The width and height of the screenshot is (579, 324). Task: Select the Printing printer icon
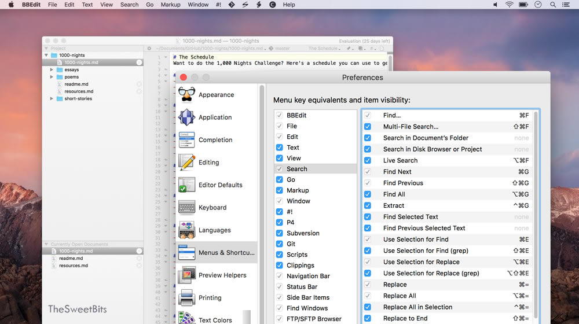point(187,297)
